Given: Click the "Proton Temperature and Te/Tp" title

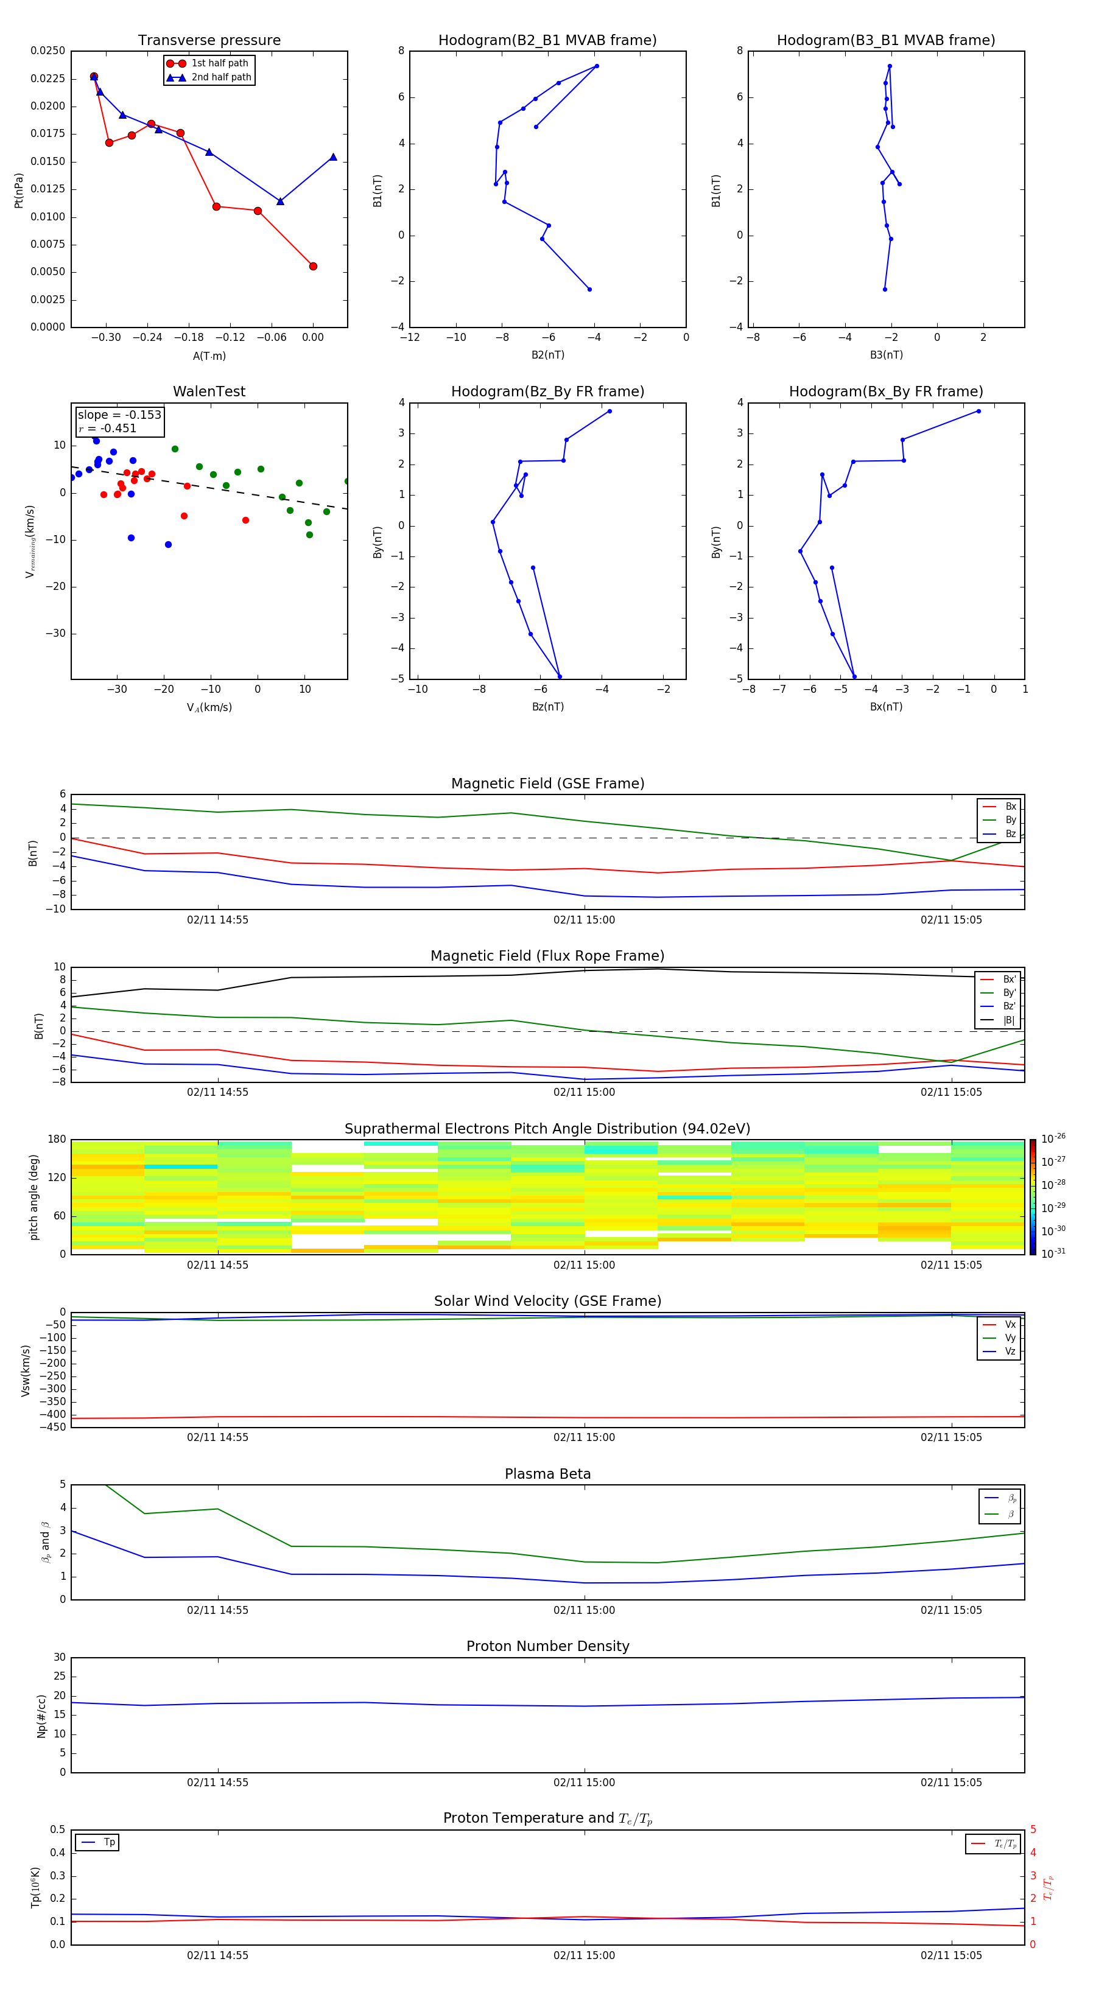Looking at the screenshot, I should tap(547, 1818).
